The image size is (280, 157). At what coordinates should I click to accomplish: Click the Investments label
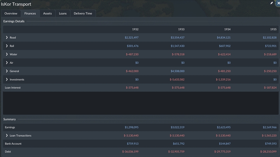pos(17,79)
